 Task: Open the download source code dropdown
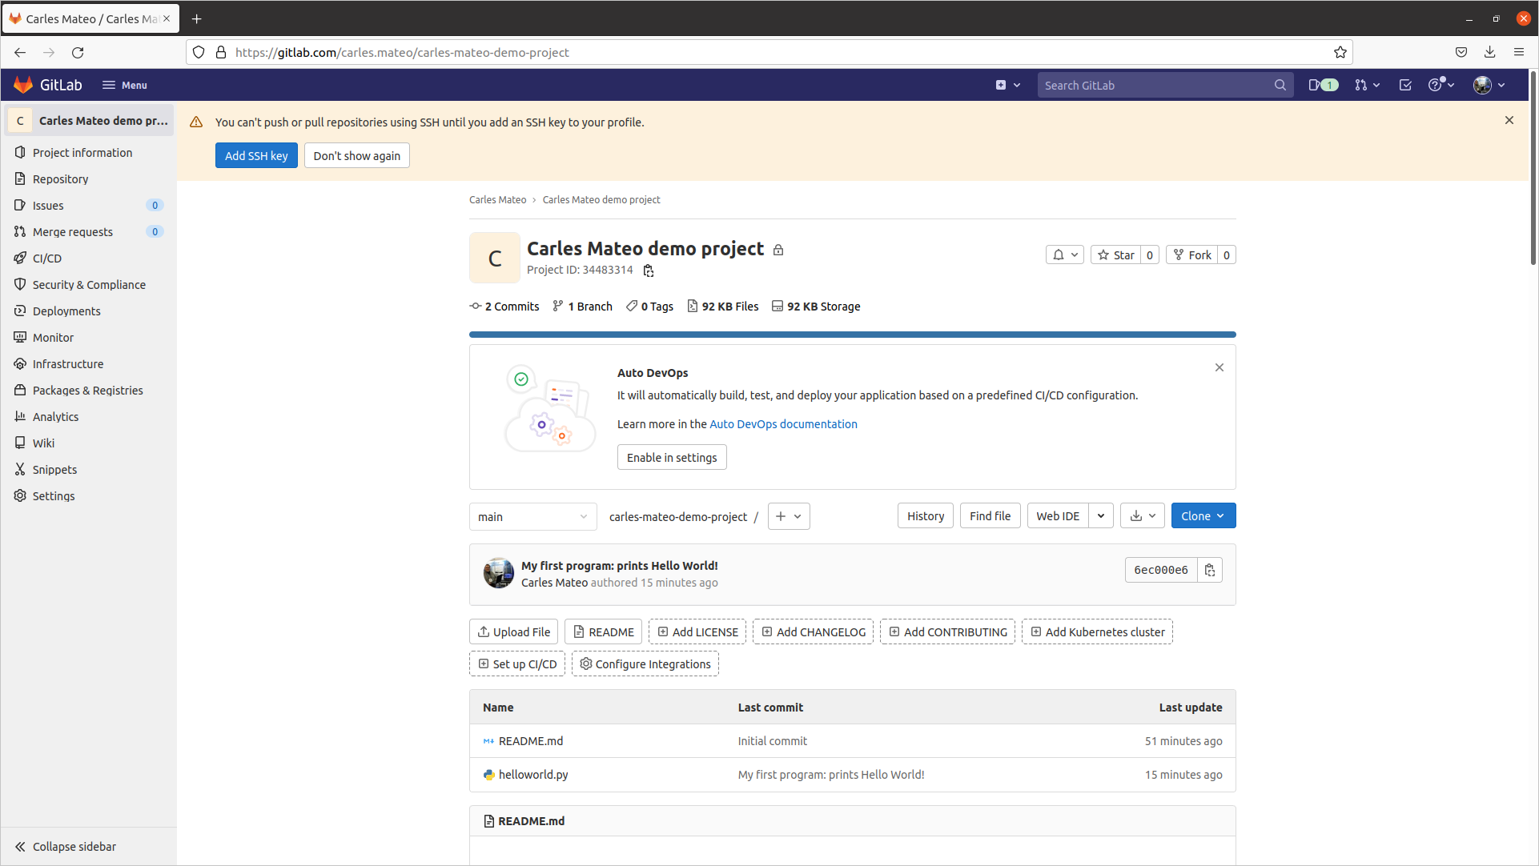tap(1143, 516)
